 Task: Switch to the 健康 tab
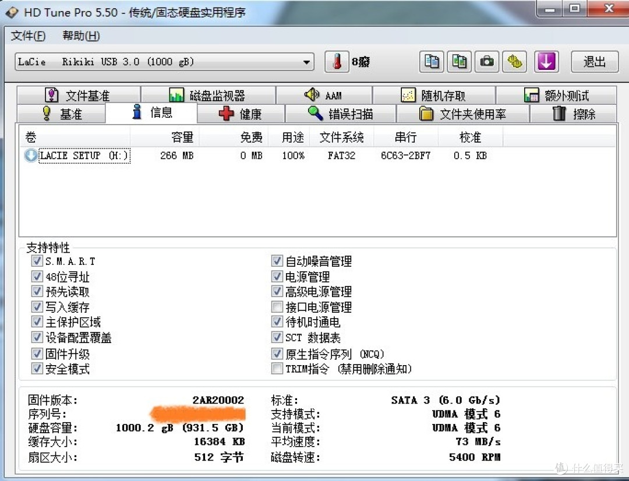pyautogui.click(x=241, y=114)
